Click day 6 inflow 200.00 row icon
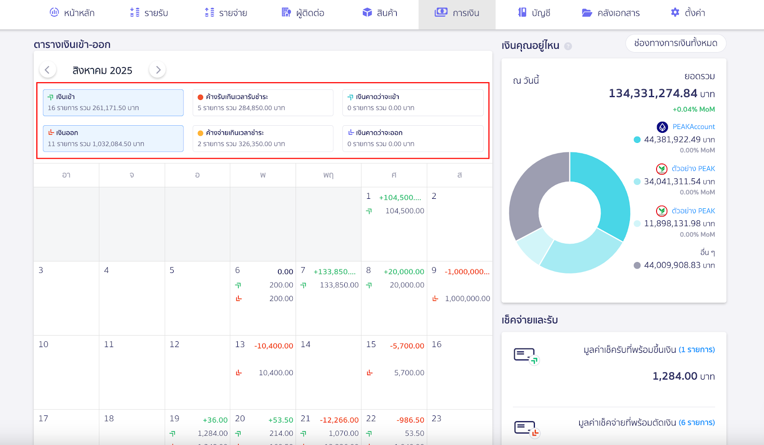Image resolution: width=764 pixels, height=445 pixels. [x=238, y=285]
